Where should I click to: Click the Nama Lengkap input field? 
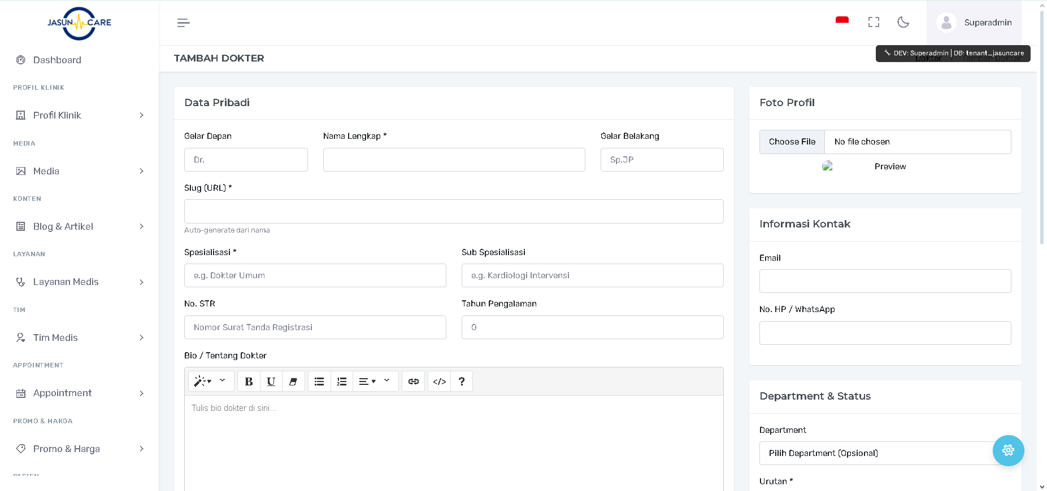[454, 160]
